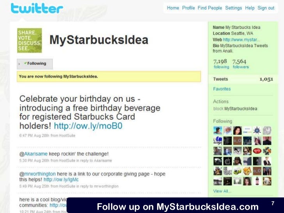Select the red oval logo avatar
The image size is (284, 213).
click(257, 151)
